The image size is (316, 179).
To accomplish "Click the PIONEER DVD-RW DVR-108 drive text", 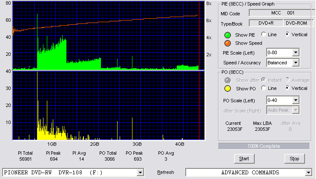I will click(x=53, y=173).
